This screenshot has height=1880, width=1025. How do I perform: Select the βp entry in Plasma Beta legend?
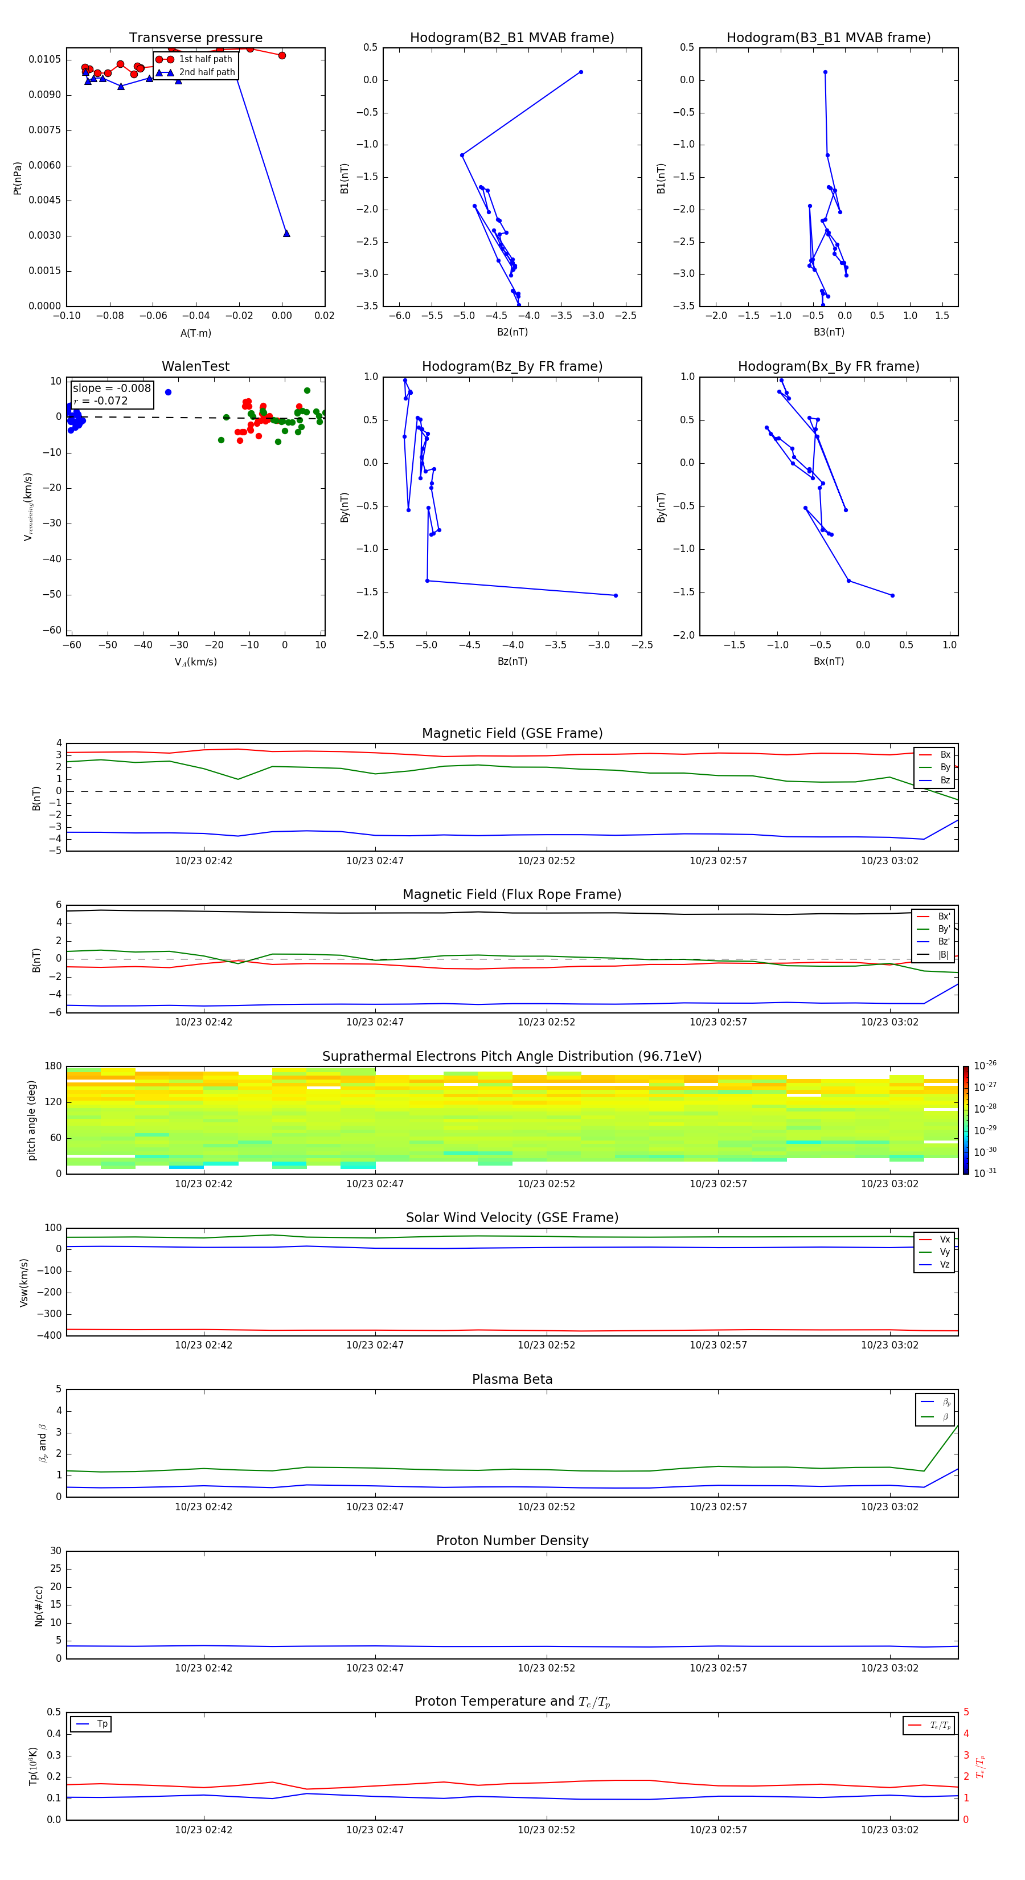[935, 1402]
